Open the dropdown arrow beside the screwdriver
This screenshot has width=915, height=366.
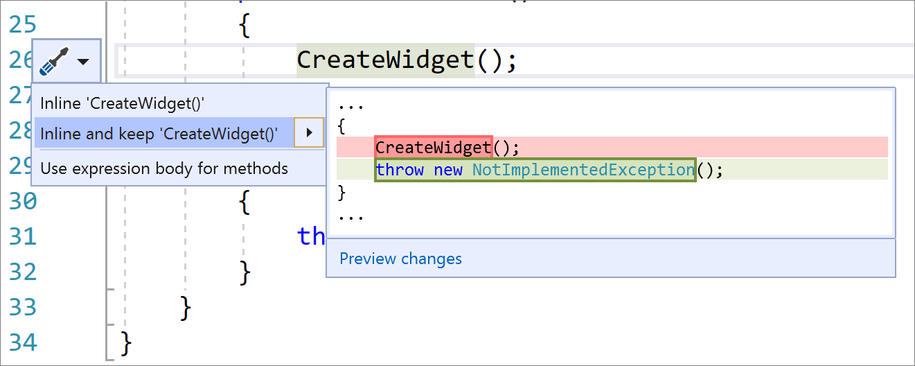83,62
